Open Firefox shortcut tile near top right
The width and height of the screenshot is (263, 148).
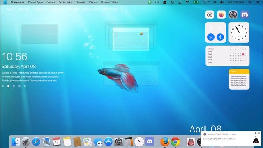221,15
